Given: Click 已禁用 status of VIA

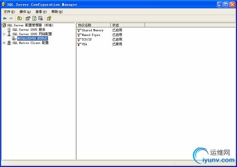Looking at the screenshot, I should pos(117,44).
